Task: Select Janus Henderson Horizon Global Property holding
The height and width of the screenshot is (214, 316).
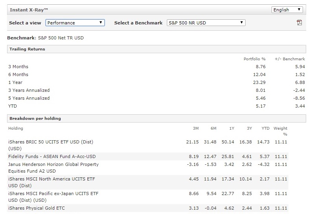Action: (x=54, y=167)
